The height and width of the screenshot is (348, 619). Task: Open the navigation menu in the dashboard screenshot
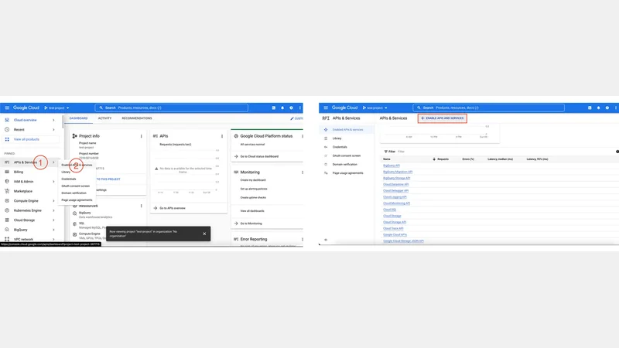[7, 107]
